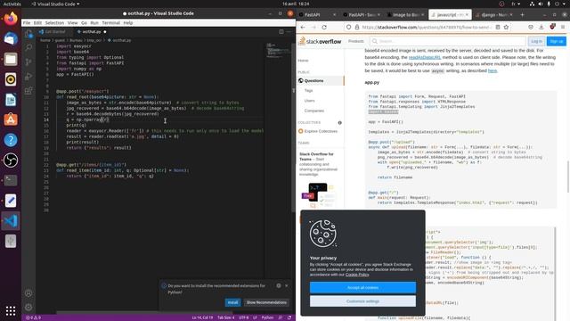Open the Search view in VS Code
Image resolution: width=570 pixels, height=321 pixels.
(28, 47)
